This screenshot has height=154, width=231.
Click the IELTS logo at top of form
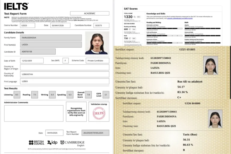coord(16,6)
